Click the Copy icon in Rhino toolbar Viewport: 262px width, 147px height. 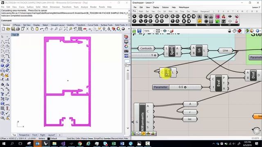(32, 29)
